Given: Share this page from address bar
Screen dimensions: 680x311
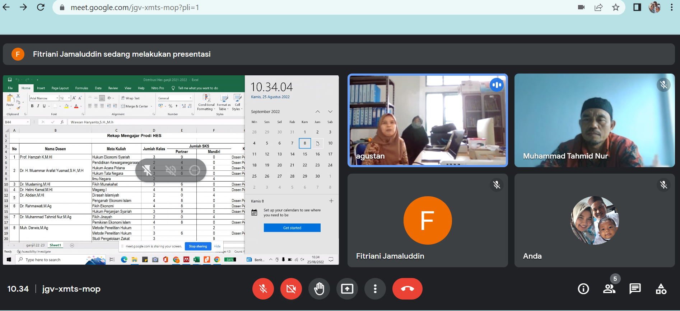Looking at the screenshot, I should [x=599, y=8].
